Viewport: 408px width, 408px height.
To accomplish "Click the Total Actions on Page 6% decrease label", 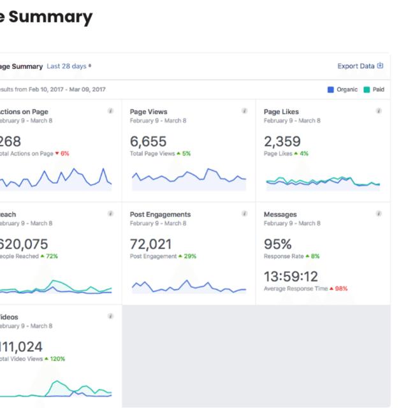I will click(x=34, y=154).
